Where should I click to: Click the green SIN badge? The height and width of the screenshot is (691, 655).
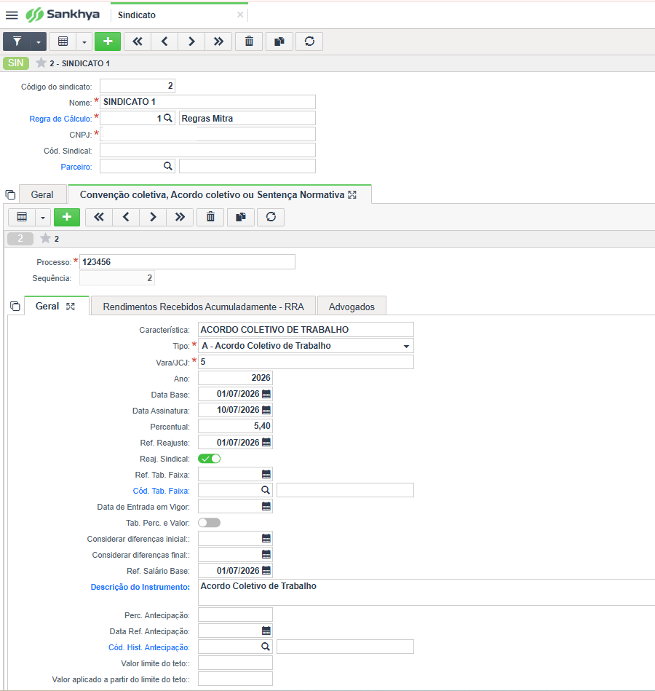click(x=16, y=63)
